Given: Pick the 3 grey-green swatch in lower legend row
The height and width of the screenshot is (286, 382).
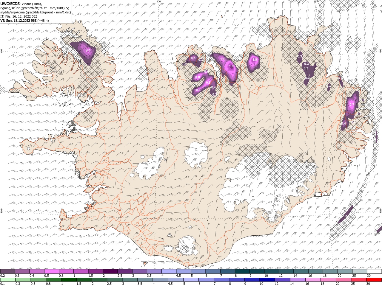Looking at the screenshot, I should [x=130, y=280].
